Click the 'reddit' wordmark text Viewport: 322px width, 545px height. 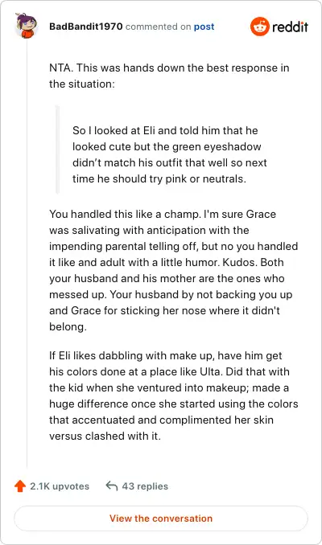click(x=290, y=27)
